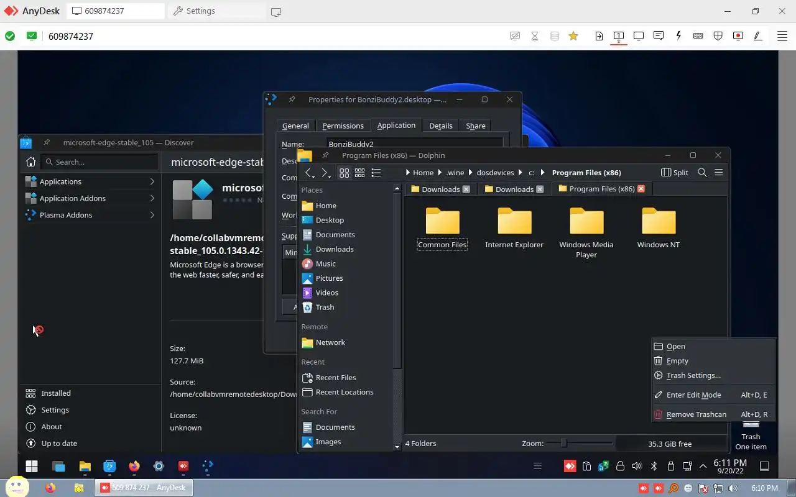Show hidden tray icons arrow on remote taskbar

703,466
